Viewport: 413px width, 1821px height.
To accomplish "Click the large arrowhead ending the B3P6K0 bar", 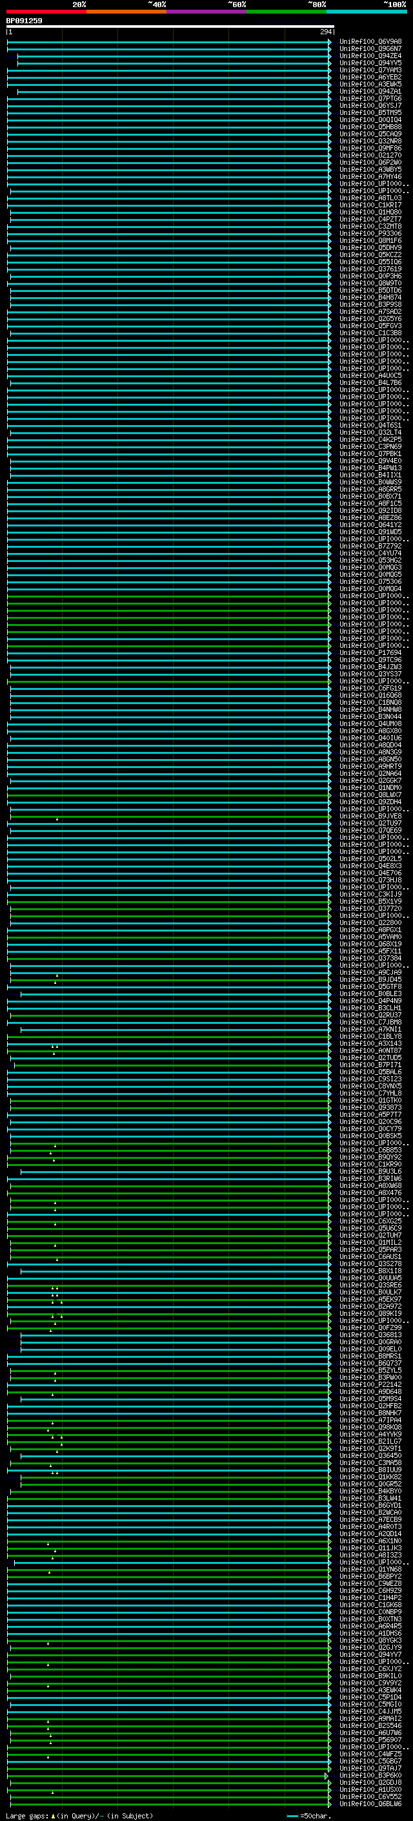I will pos(326,1776).
